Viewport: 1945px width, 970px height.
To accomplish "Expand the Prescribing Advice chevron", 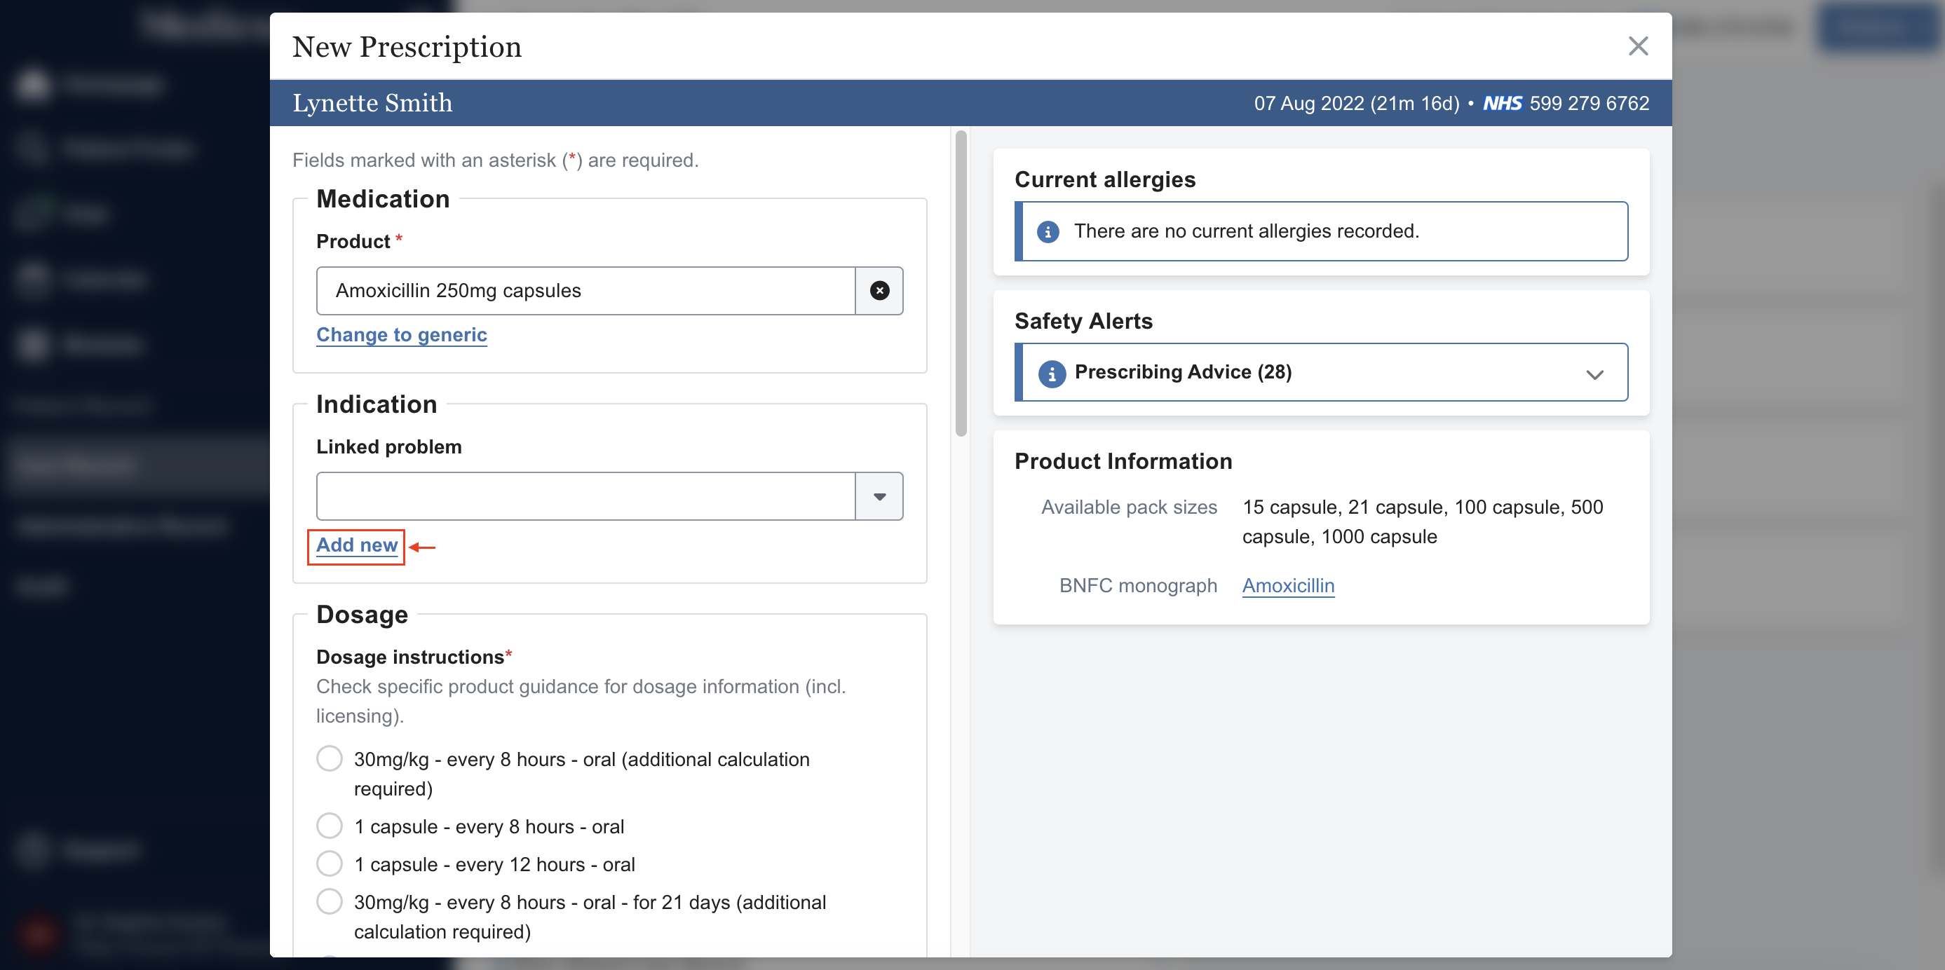I will point(1594,374).
